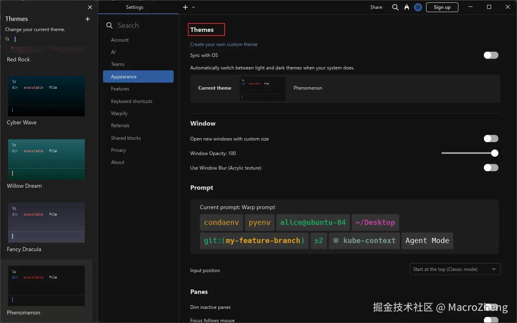The width and height of the screenshot is (517, 323).
Task: Open the AI settings section
Action: 113,52
